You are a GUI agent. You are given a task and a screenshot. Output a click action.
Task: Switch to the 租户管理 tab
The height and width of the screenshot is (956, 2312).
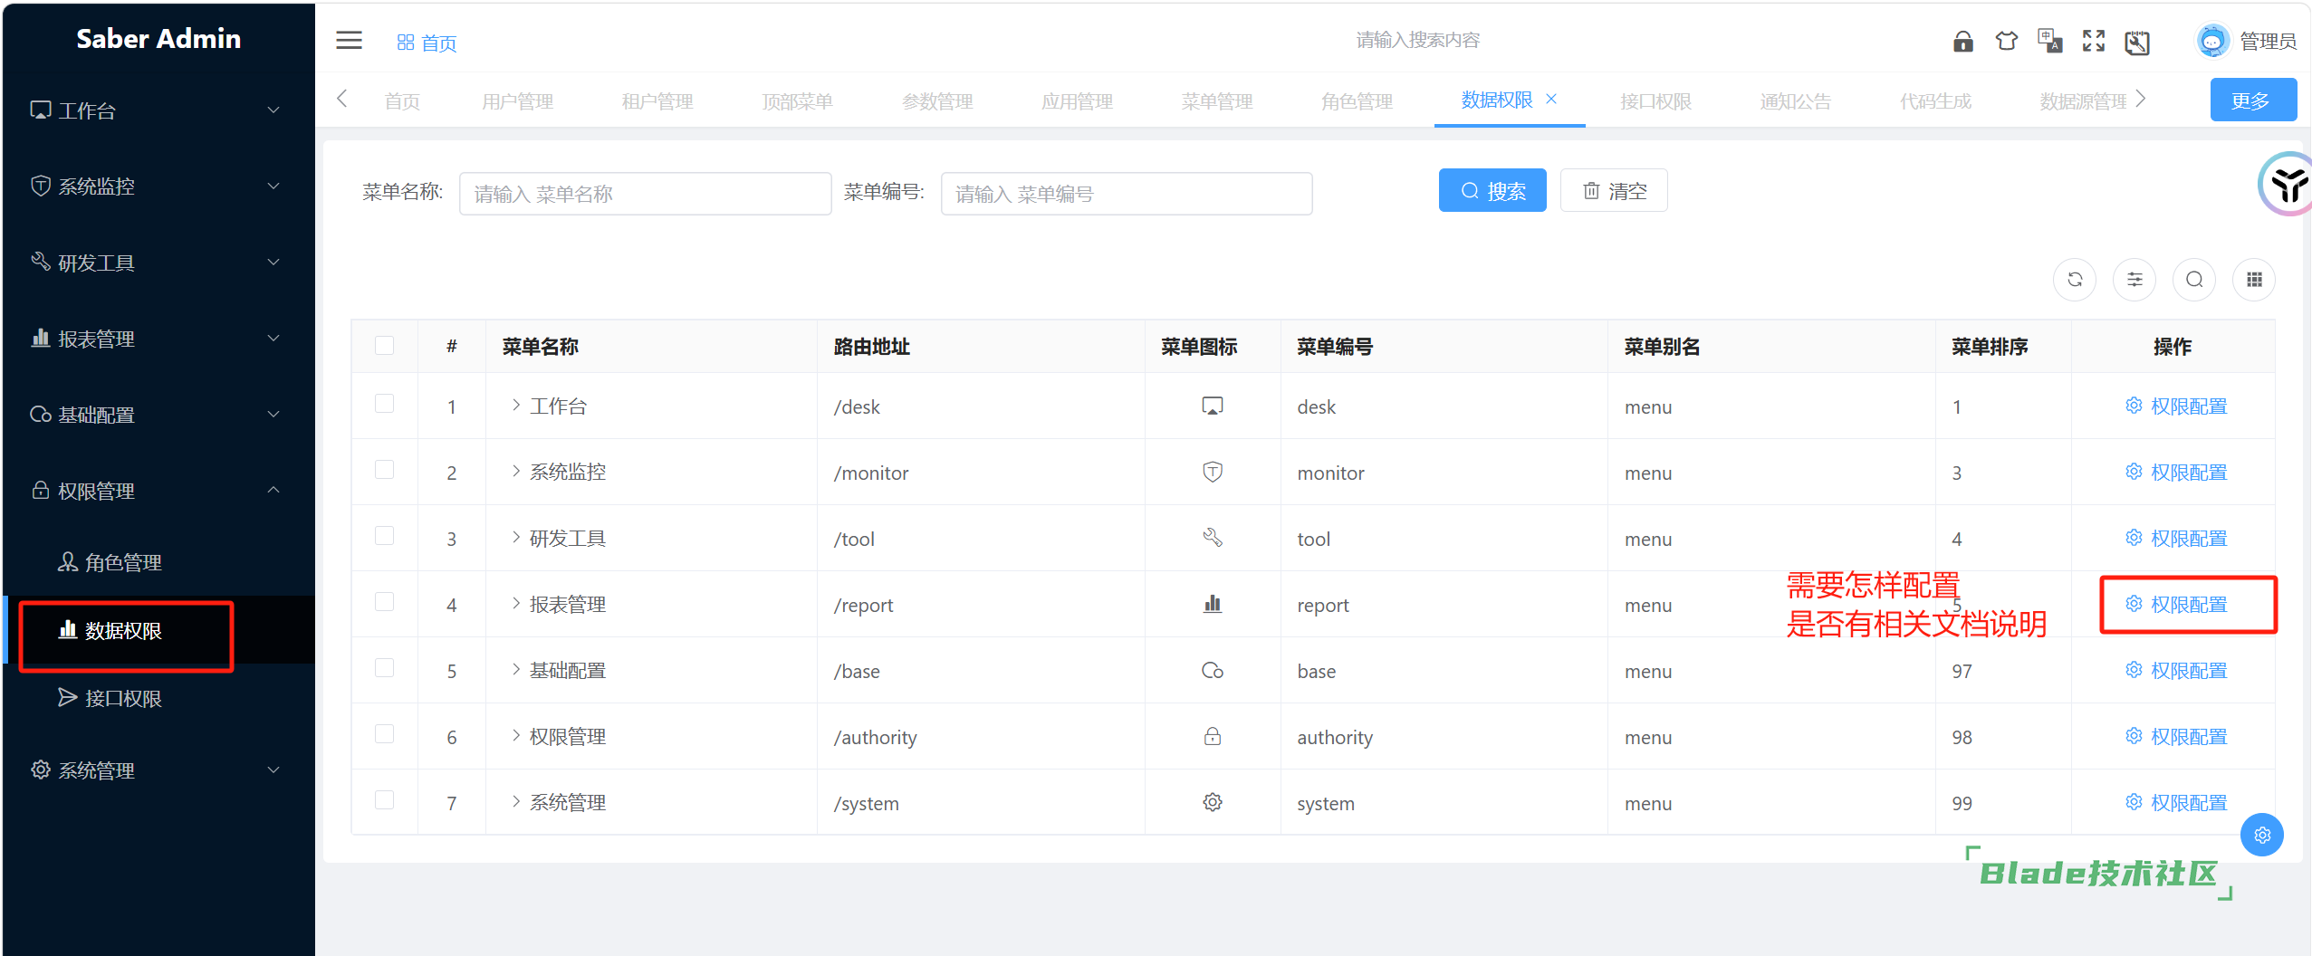pyautogui.click(x=657, y=101)
